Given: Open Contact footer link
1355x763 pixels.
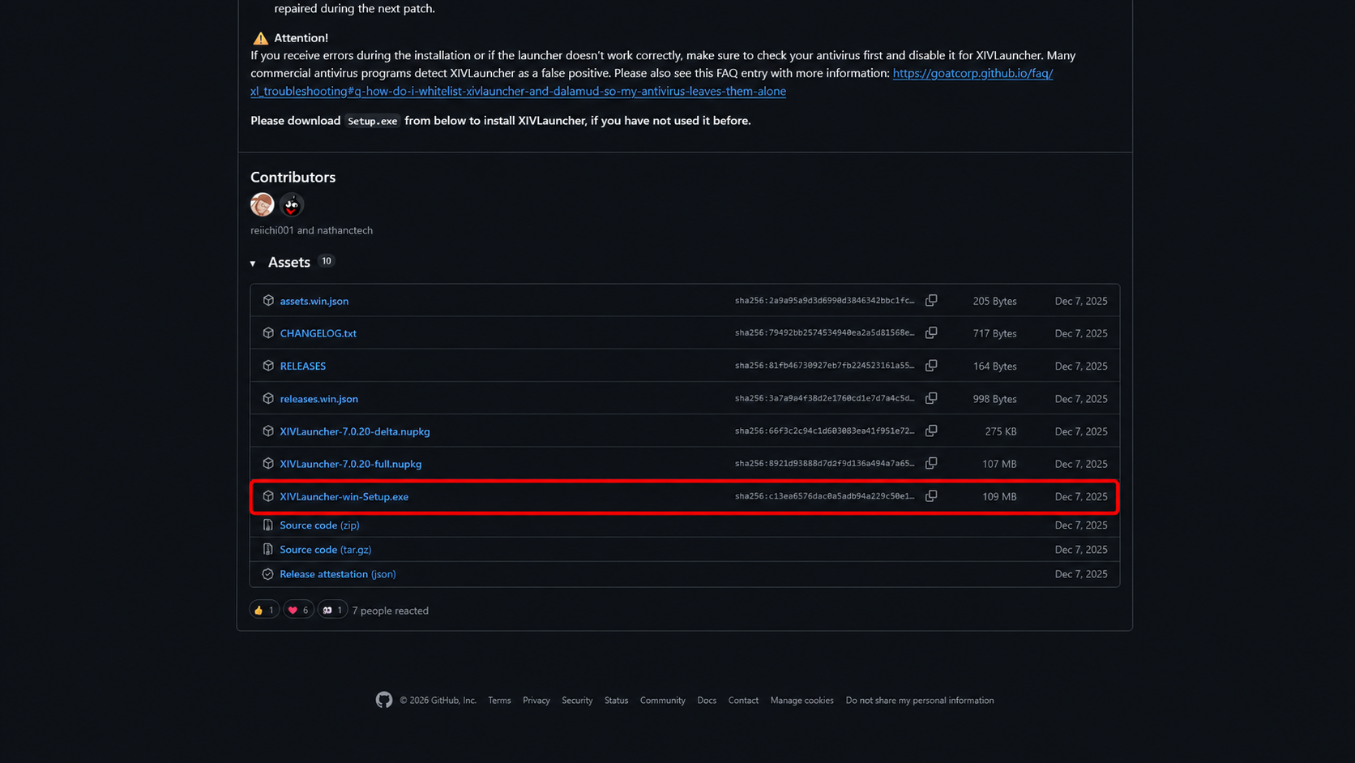Looking at the screenshot, I should click(743, 700).
